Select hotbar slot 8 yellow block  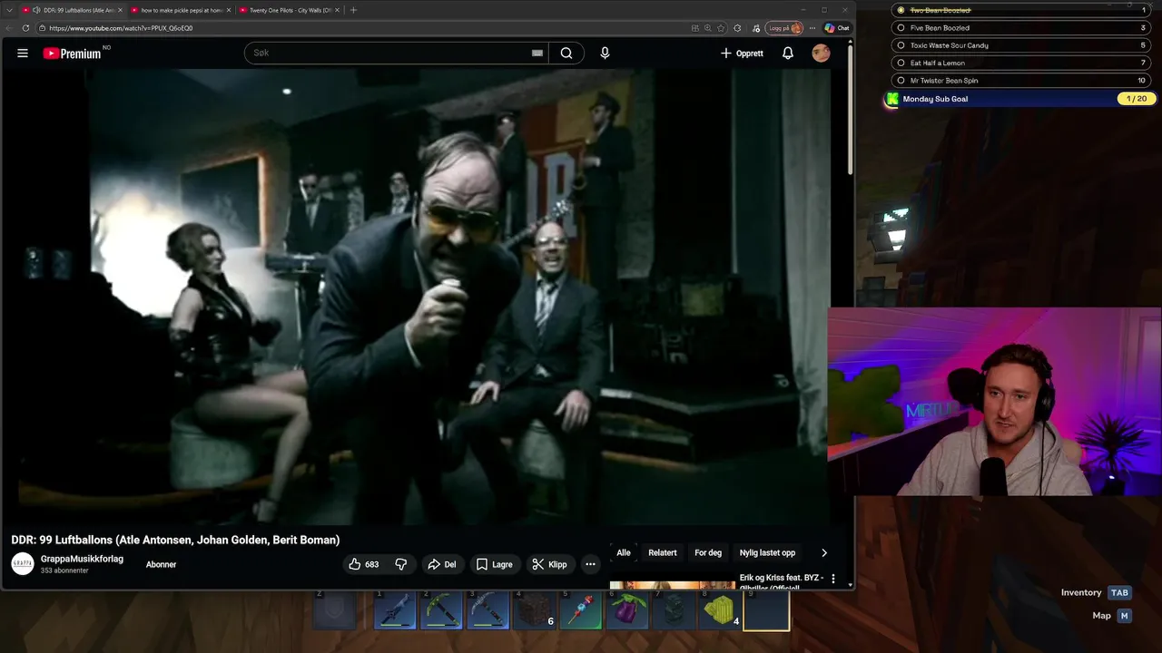point(720,610)
